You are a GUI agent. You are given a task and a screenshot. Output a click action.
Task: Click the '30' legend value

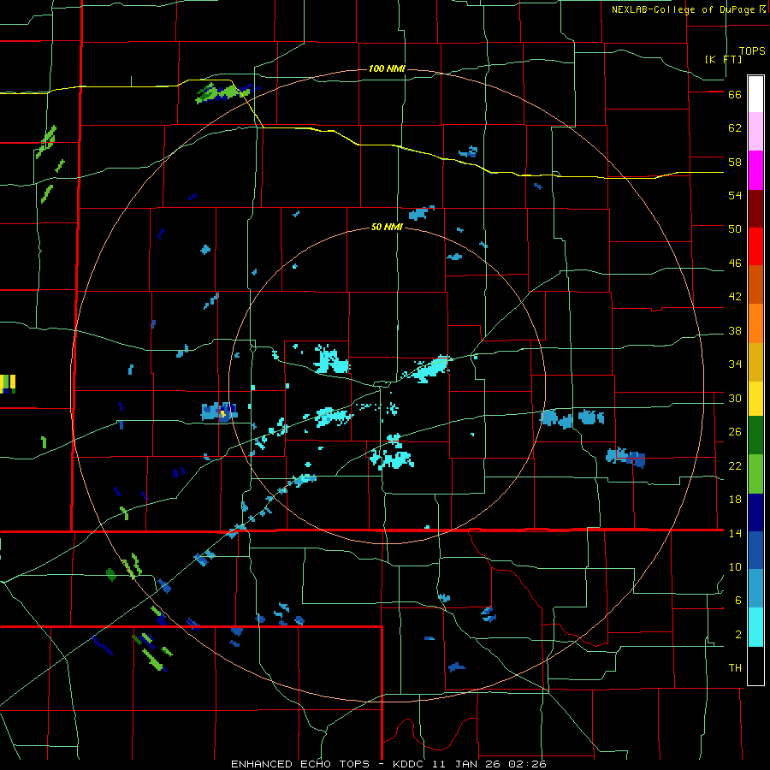tap(735, 398)
